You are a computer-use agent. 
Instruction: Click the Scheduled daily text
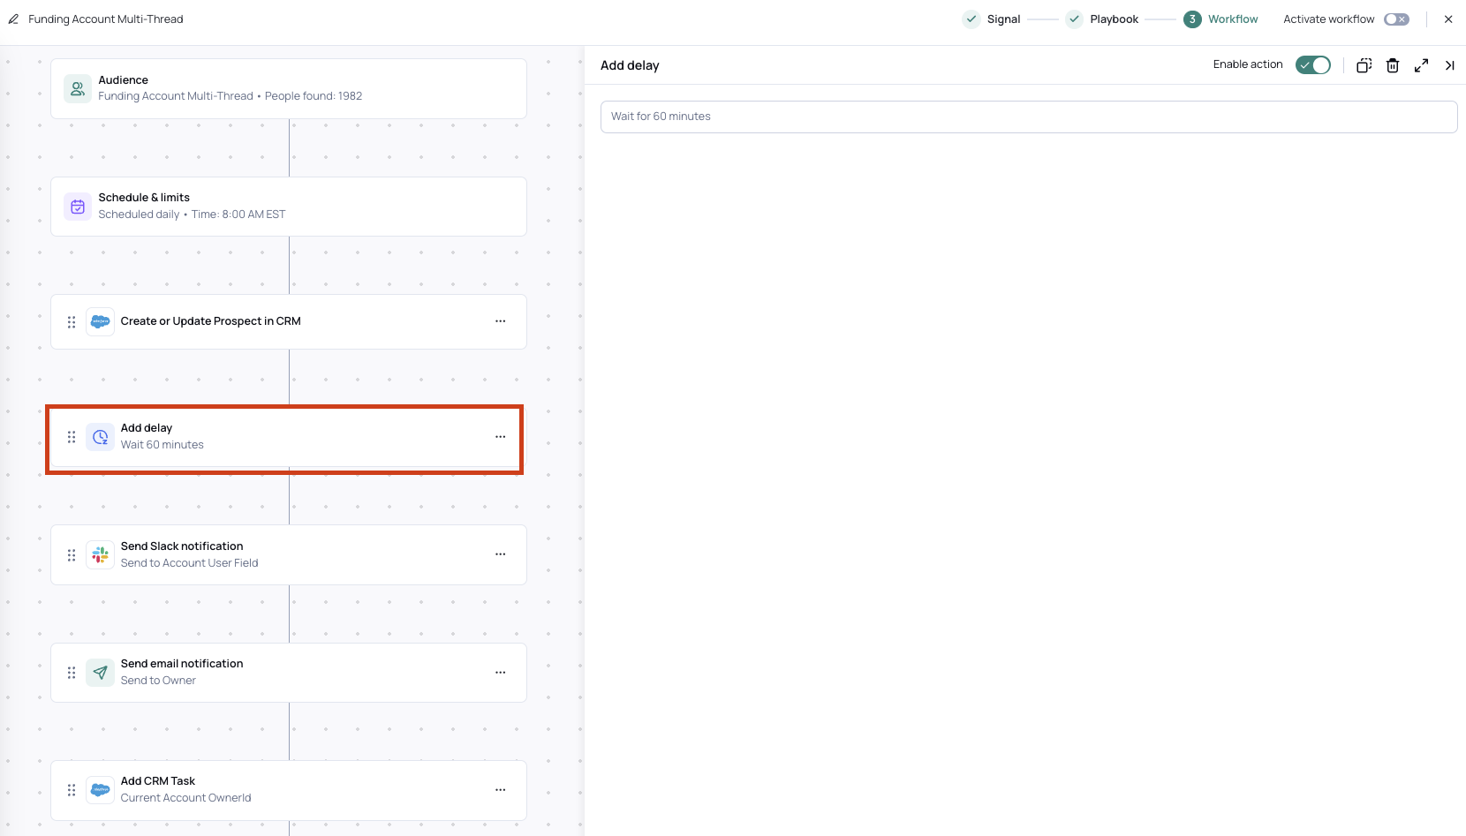click(x=139, y=215)
